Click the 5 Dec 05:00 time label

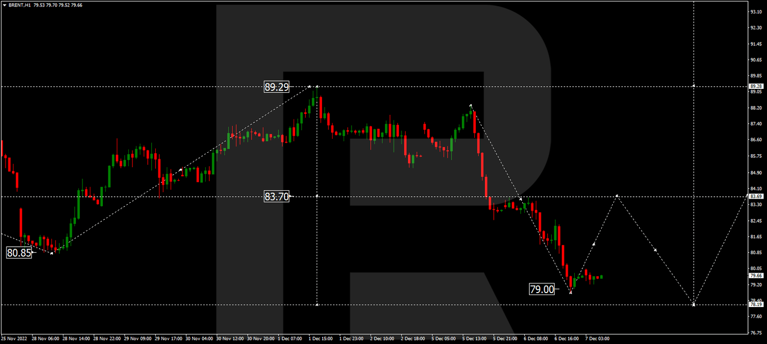[444, 338]
